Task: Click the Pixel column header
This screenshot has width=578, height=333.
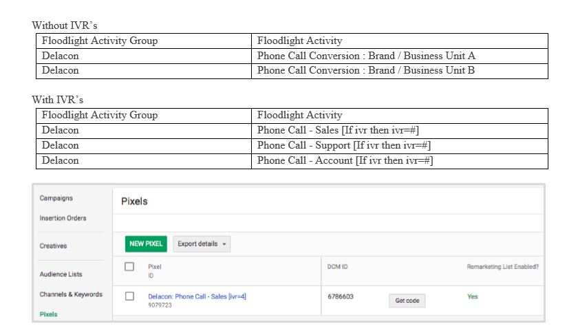Action: point(154,267)
